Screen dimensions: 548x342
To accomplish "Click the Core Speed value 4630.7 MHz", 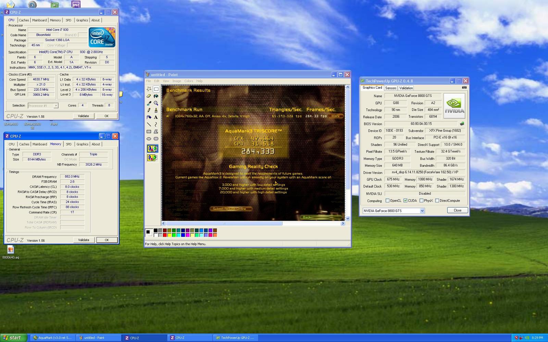I will pyautogui.click(x=41, y=79).
